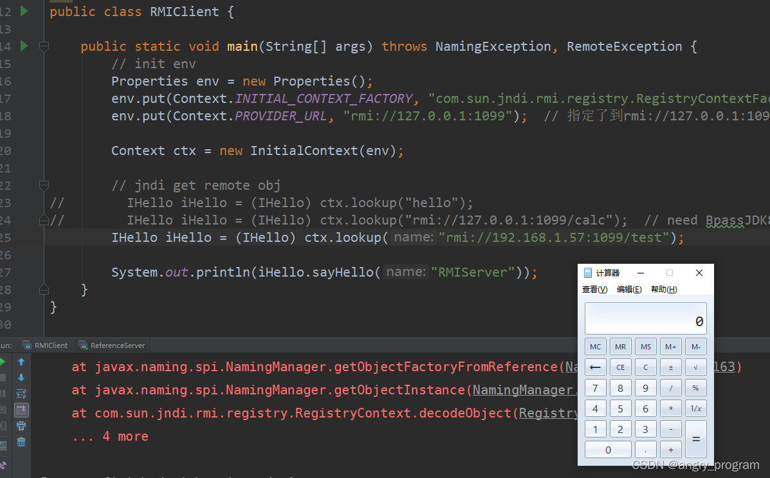Open the Registry source link in stack trace
This screenshot has height=478, width=770.
548,413
